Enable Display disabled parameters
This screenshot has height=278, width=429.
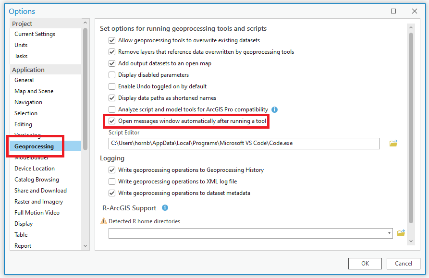coord(111,74)
